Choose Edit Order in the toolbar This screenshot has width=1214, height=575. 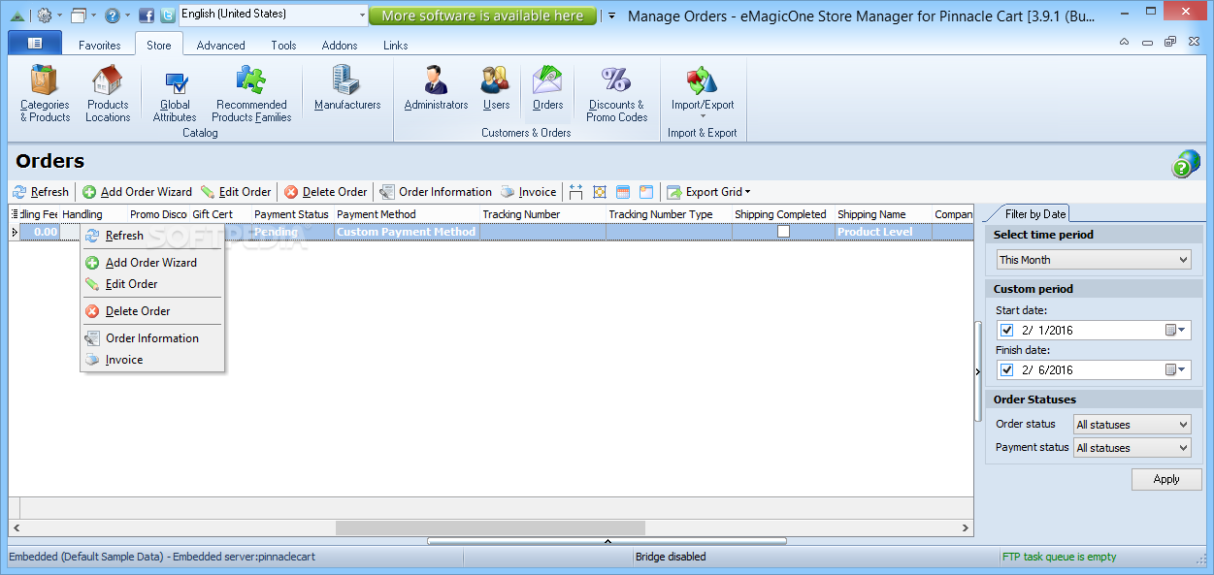click(236, 192)
